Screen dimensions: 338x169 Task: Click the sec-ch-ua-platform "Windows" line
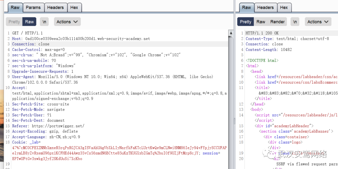(44, 66)
